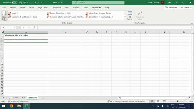Click Automate a Task button
The image size is (194, 109).
coord(140,15)
